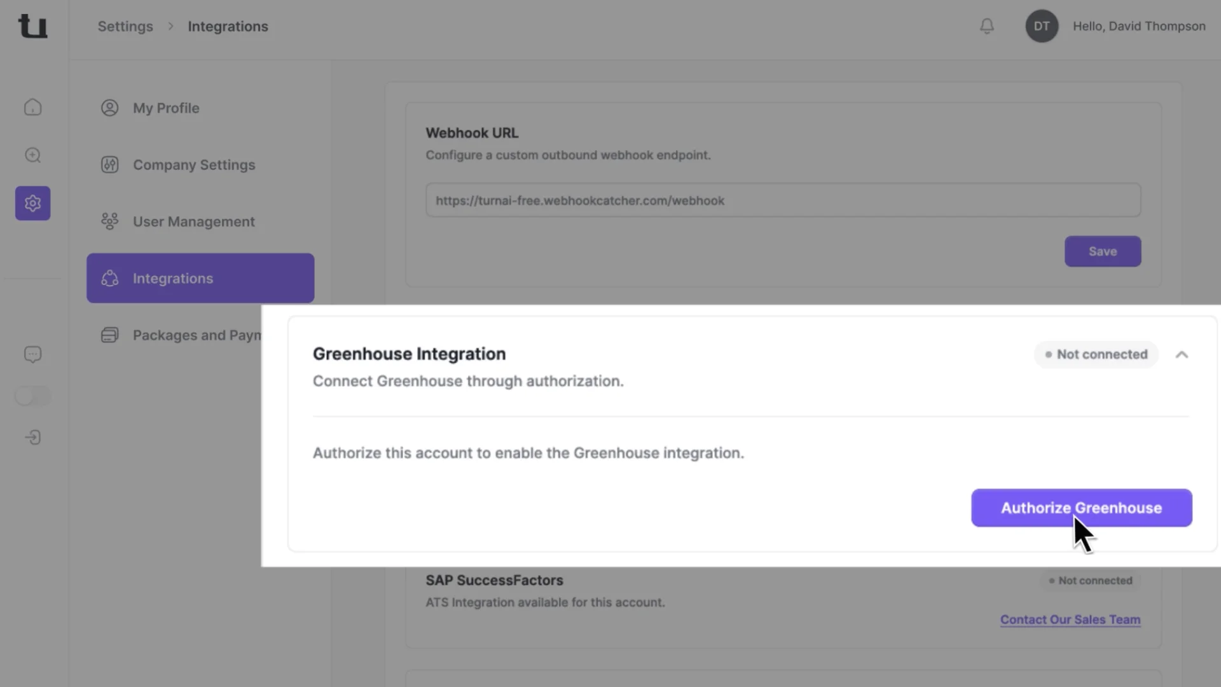Focus the Webhook URL input field
1221x687 pixels.
(x=783, y=200)
